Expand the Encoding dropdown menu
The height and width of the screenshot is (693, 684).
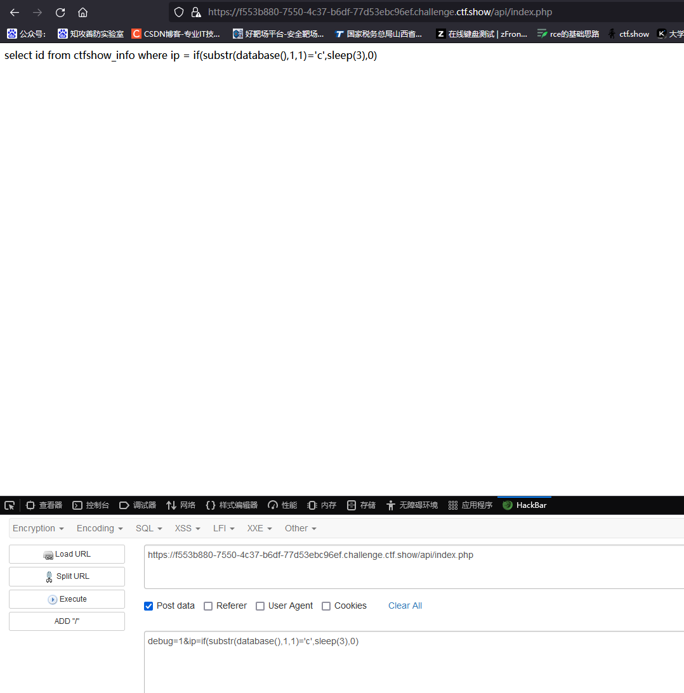click(100, 528)
